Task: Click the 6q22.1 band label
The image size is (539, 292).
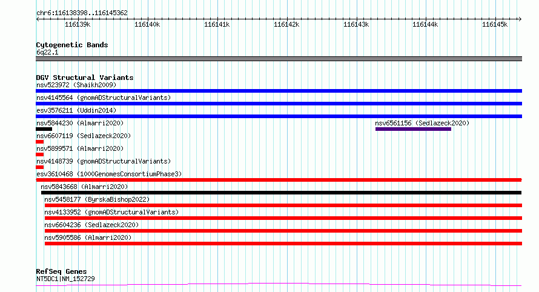Action: 47,52
